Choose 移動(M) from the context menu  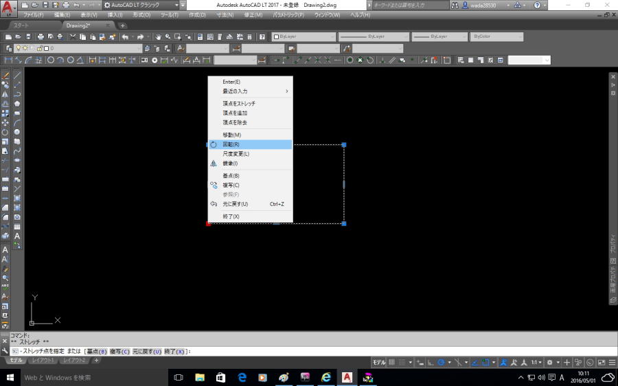click(x=250, y=135)
